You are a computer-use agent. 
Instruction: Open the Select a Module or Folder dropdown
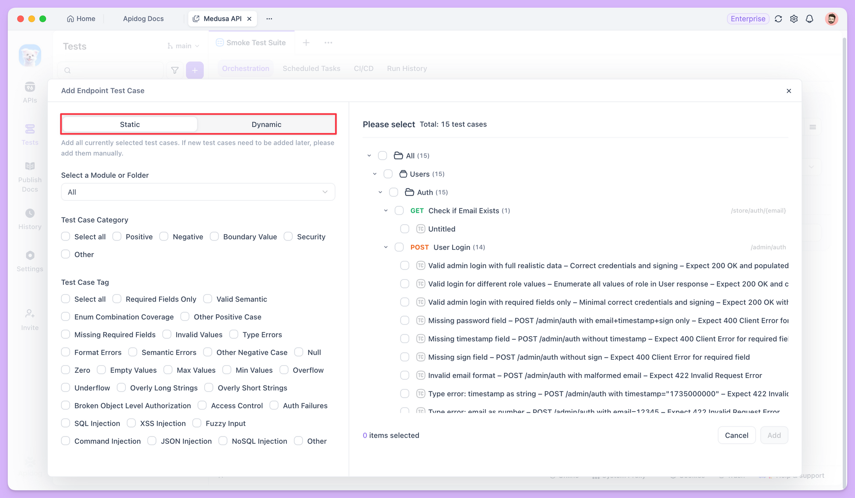[198, 192]
